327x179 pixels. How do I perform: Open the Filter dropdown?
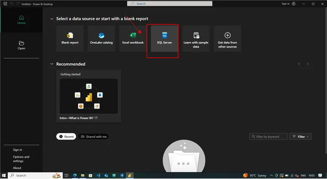(x=300, y=137)
